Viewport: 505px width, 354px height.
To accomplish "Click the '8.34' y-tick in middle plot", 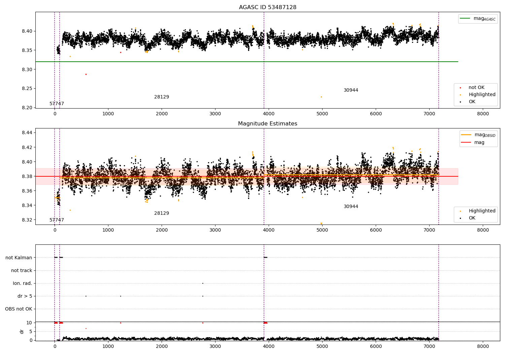I will (27, 205).
